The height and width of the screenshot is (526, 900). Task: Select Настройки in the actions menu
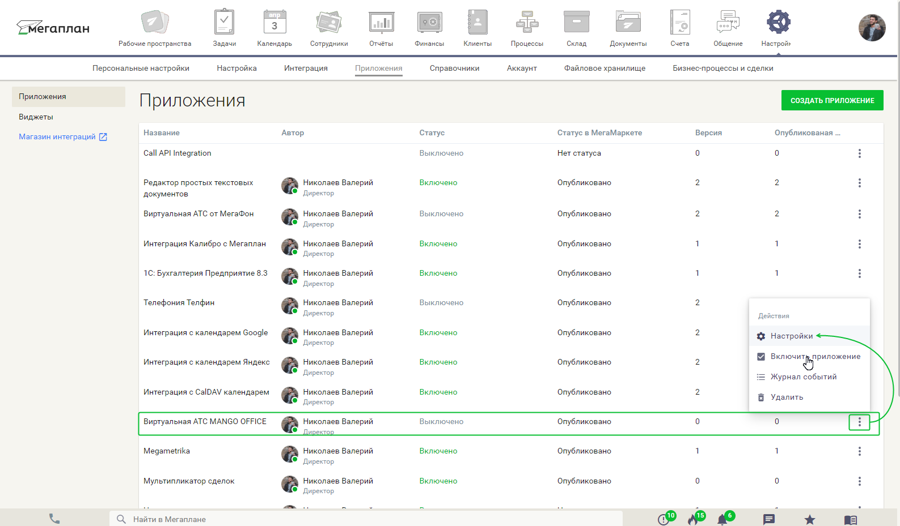(809, 336)
